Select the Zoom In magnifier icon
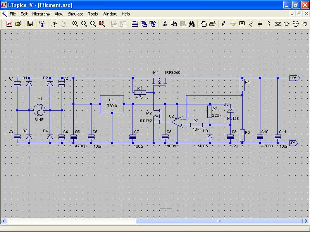Image resolution: width=310 pixels, height=232 pixels. tap(75, 24)
